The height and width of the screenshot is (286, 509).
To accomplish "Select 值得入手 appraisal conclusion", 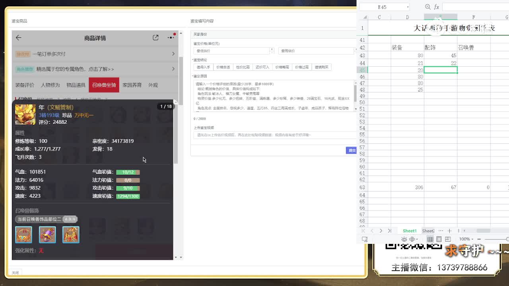I will point(203,67).
